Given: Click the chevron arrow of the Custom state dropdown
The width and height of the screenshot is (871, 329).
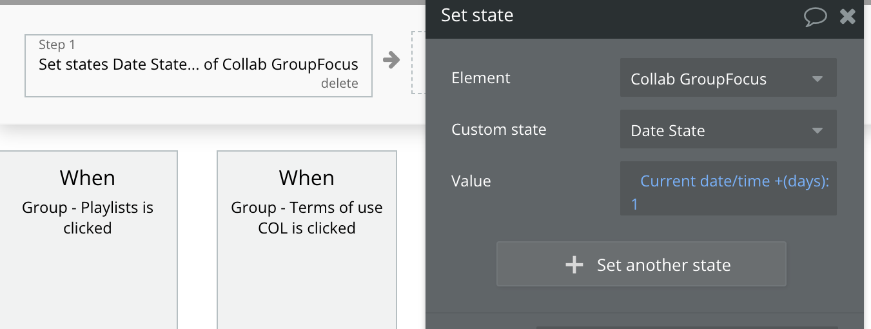Looking at the screenshot, I should pos(817,130).
